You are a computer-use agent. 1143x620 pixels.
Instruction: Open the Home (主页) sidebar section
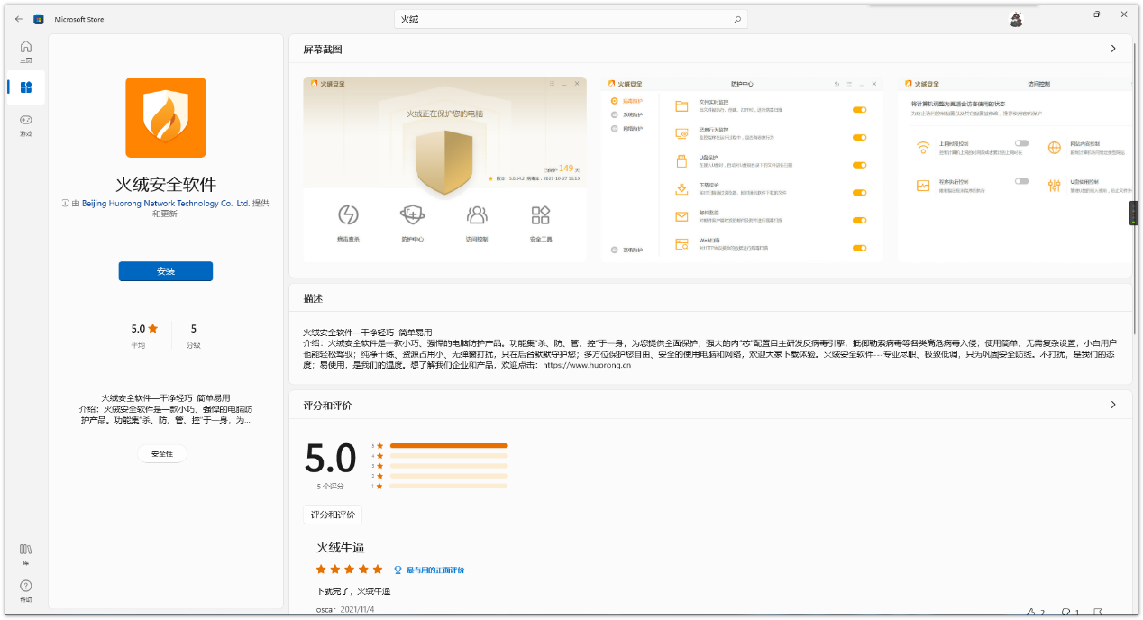tap(25, 51)
